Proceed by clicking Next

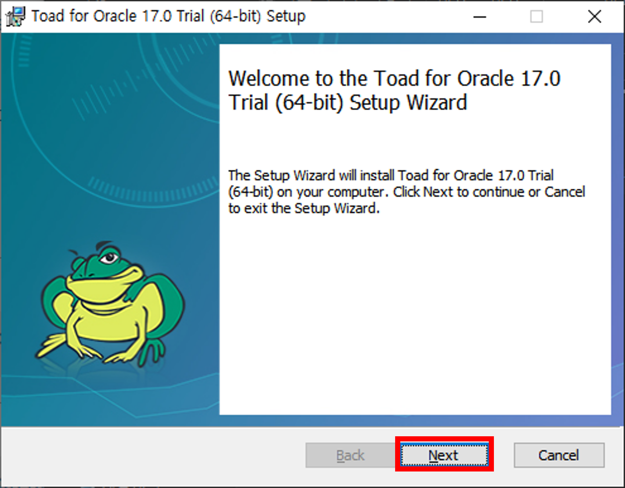(444, 455)
